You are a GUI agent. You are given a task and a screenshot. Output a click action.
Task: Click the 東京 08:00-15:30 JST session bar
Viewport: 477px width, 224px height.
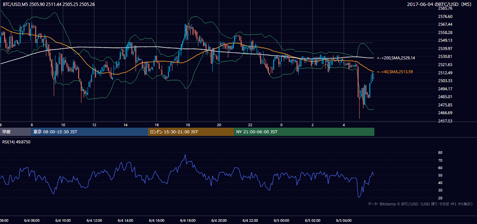pyautogui.click(x=90, y=132)
